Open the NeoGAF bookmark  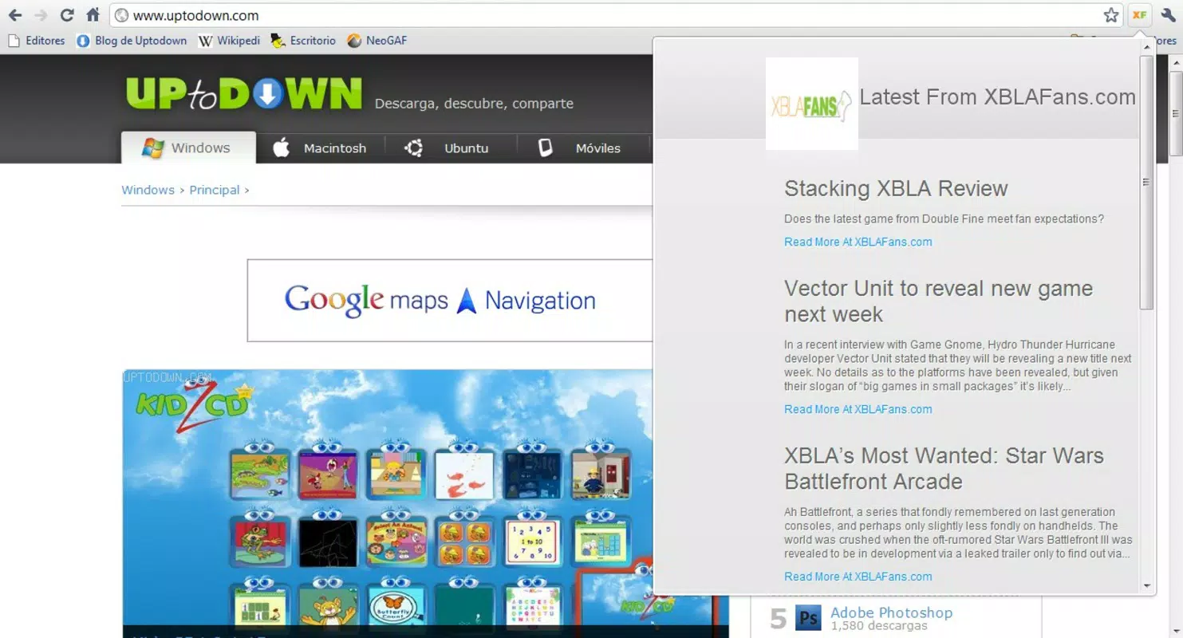pyautogui.click(x=377, y=41)
